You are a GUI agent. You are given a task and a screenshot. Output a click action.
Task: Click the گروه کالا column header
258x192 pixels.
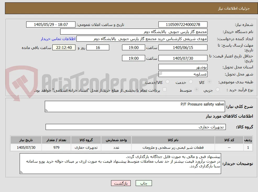click(86, 140)
